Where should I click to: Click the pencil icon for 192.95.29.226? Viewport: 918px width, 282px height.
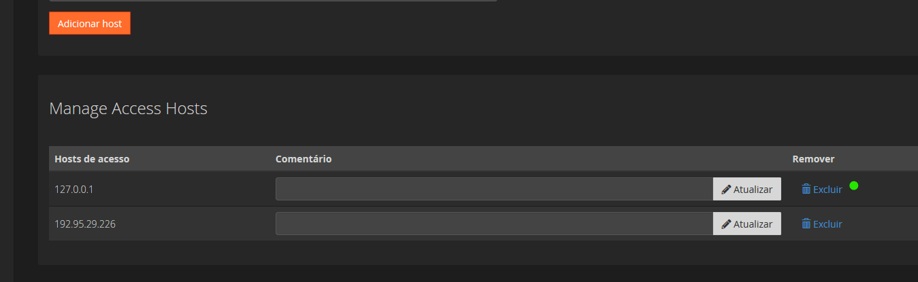tap(726, 224)
